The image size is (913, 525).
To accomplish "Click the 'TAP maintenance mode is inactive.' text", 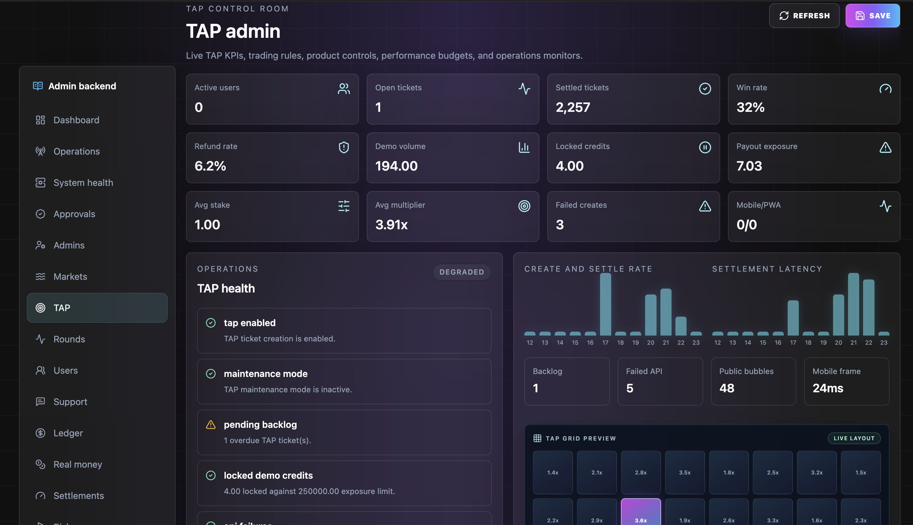I will (287, 389).
